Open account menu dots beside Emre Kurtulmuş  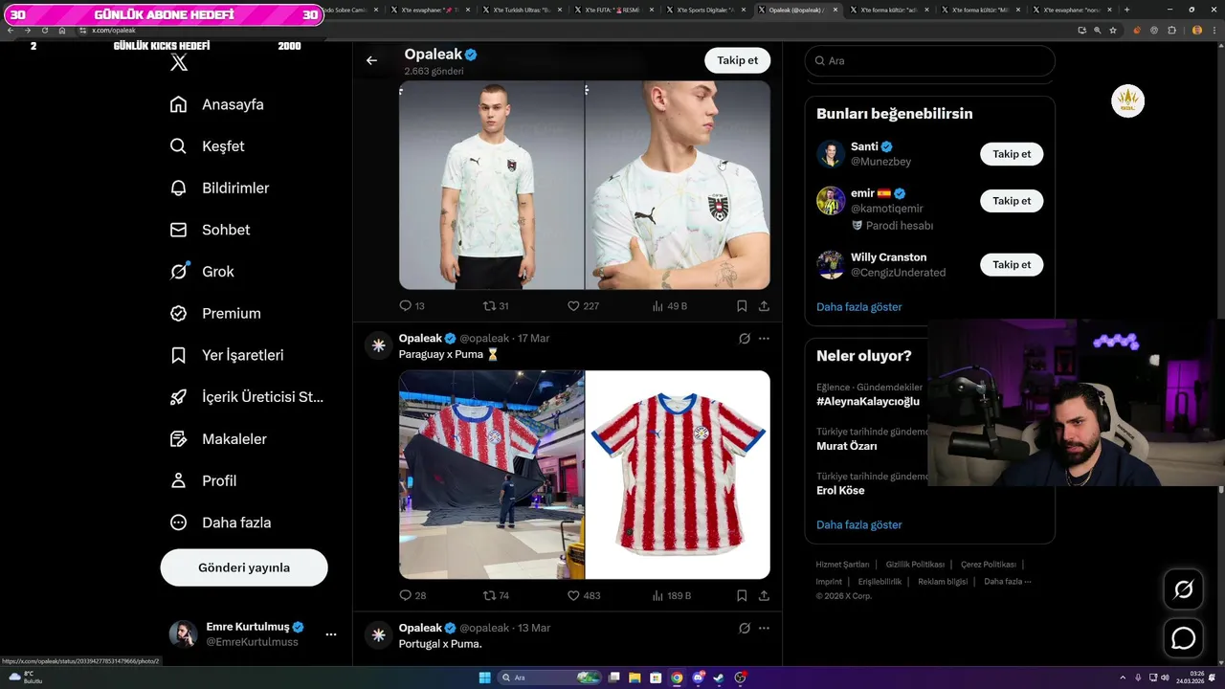click(331, 634)
